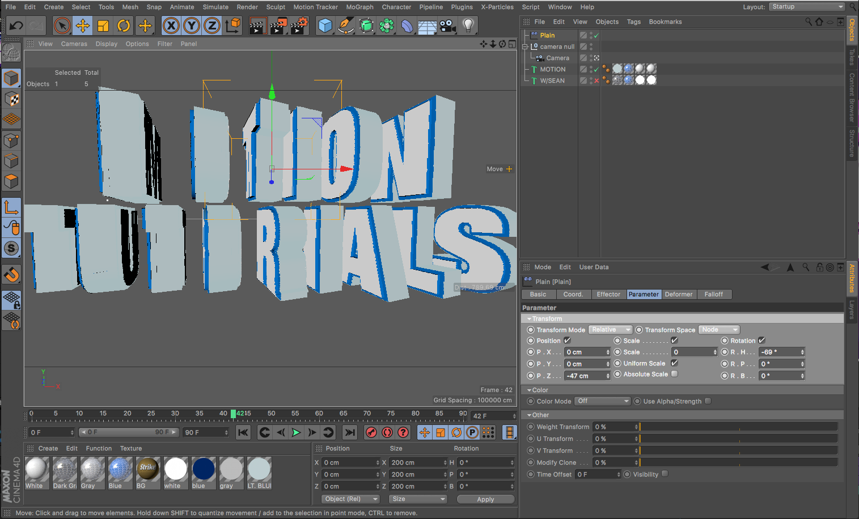Click the Apply button

tap(485, 499)
